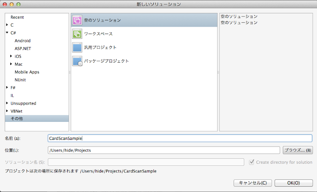Select the ワークスペース template icon
This screenshot has height=192, width=317.
[x=77, y=34]
